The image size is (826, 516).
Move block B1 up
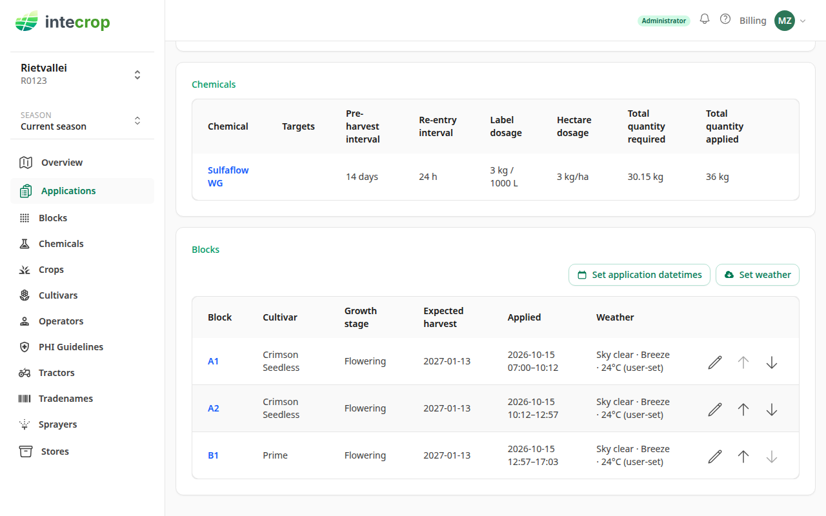(743, 457)
